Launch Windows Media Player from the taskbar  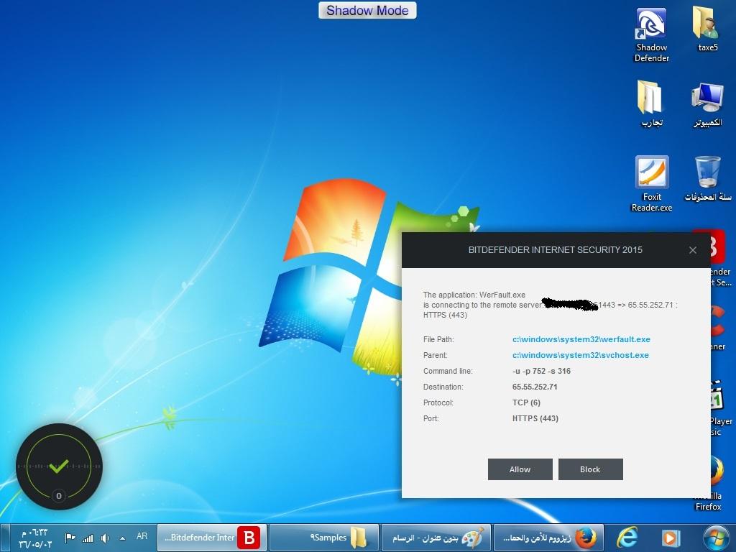671,538
